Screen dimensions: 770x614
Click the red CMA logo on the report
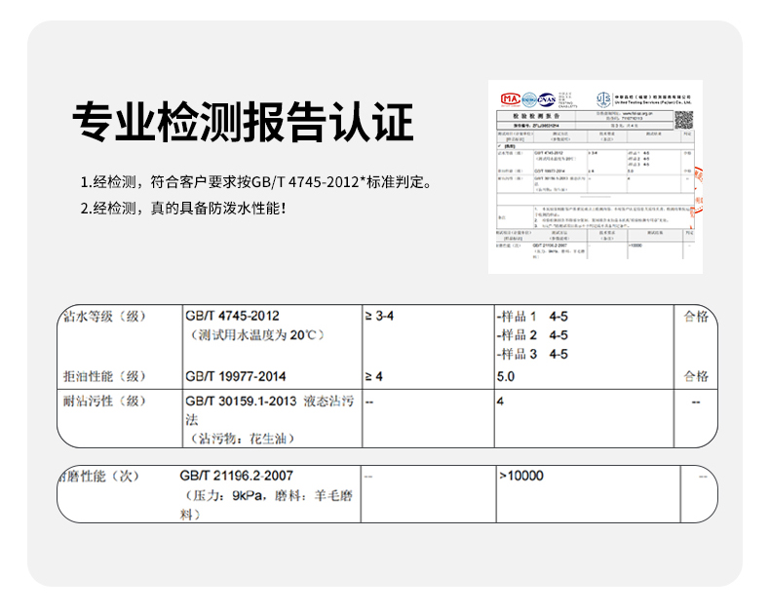coord(510,99)
